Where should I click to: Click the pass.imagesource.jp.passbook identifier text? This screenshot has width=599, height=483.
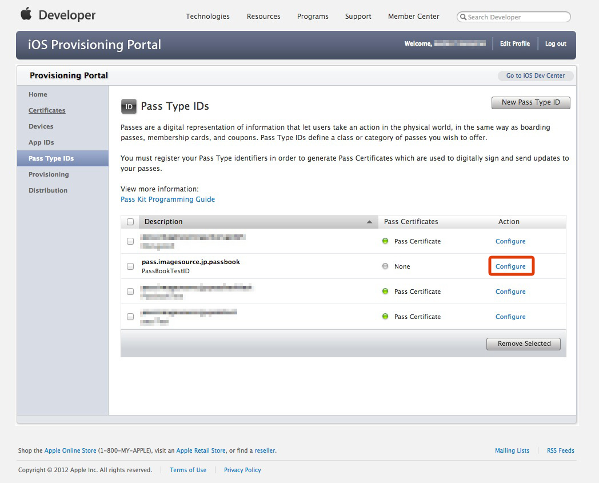click(x=191, y=262)
